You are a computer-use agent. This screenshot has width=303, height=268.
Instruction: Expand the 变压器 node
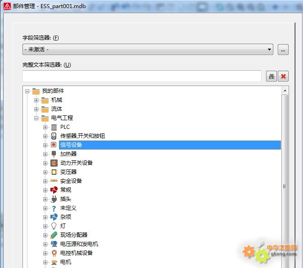[45, 172]
